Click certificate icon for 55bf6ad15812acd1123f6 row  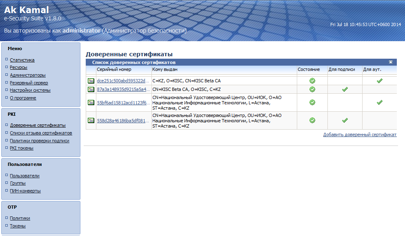click(91, 102)
